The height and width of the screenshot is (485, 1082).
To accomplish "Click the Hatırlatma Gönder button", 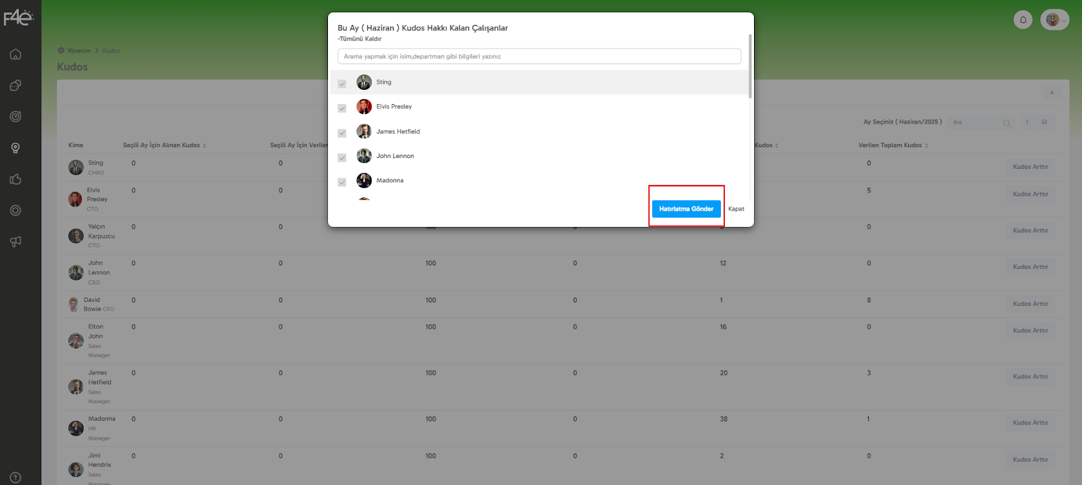I will (x=686, y=209).
